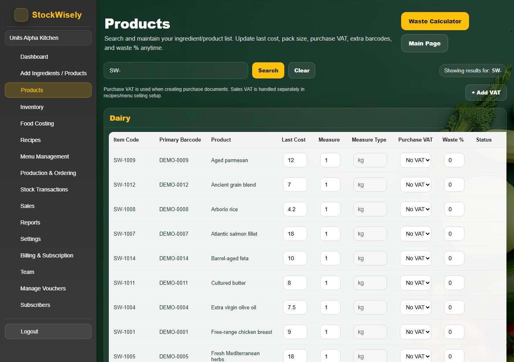Open Purchase VAT dropdown for Extra virgin olive oil
The image size is (514, 362).
click(415, 307)
